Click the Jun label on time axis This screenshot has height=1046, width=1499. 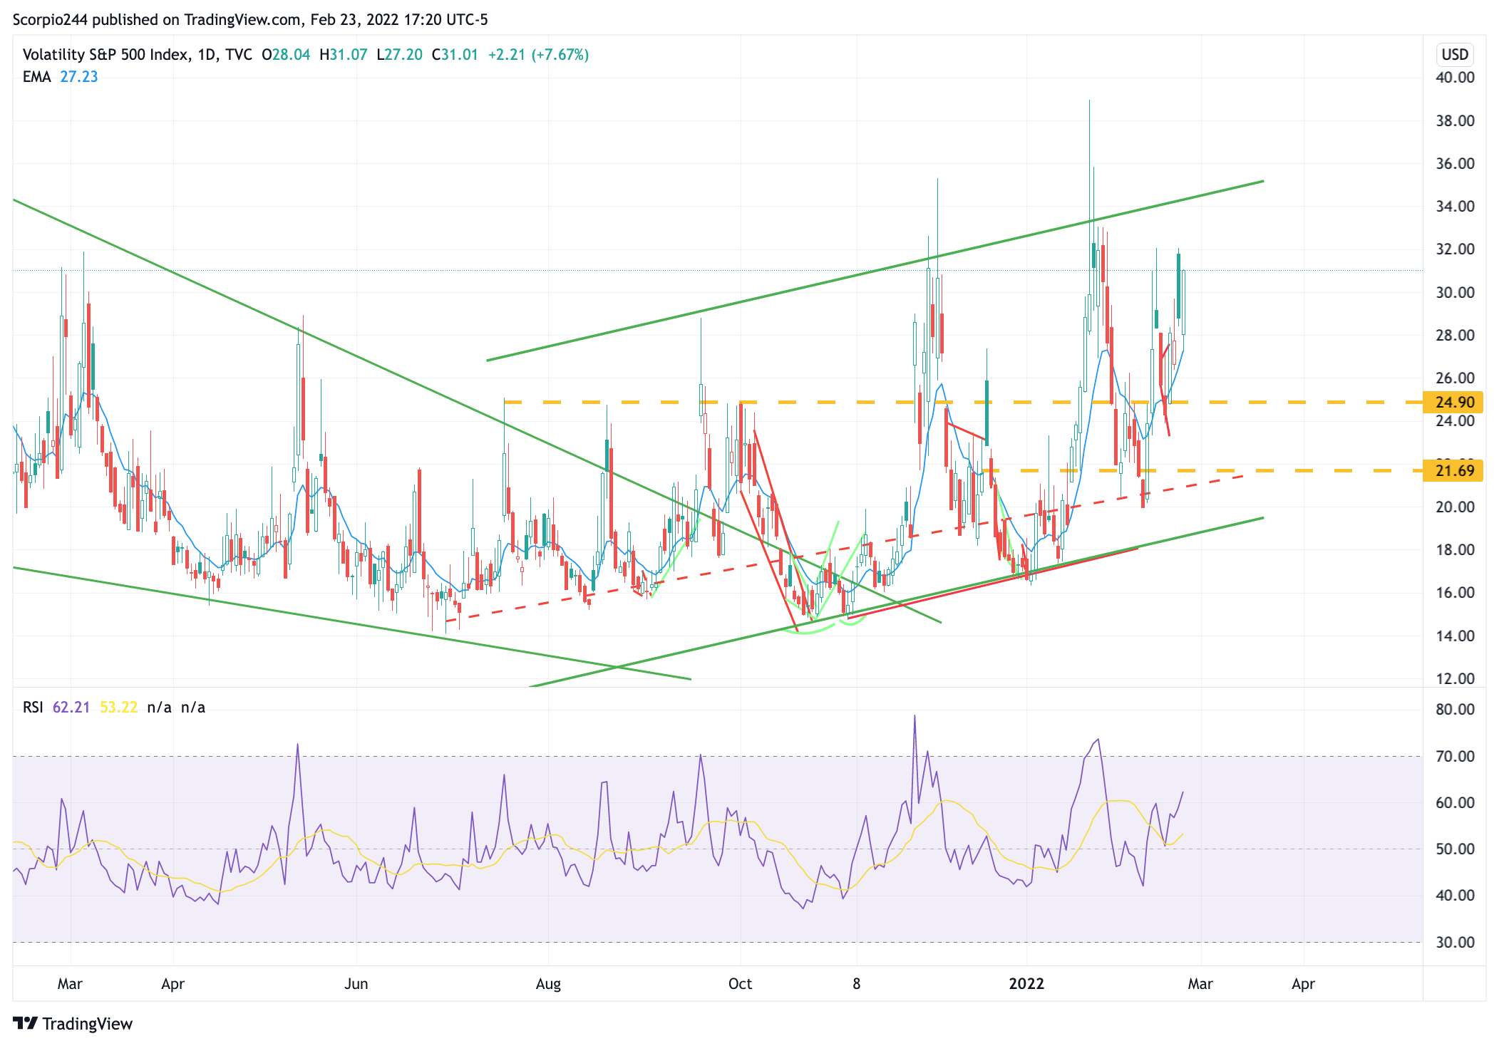click(x=356, y=984)
